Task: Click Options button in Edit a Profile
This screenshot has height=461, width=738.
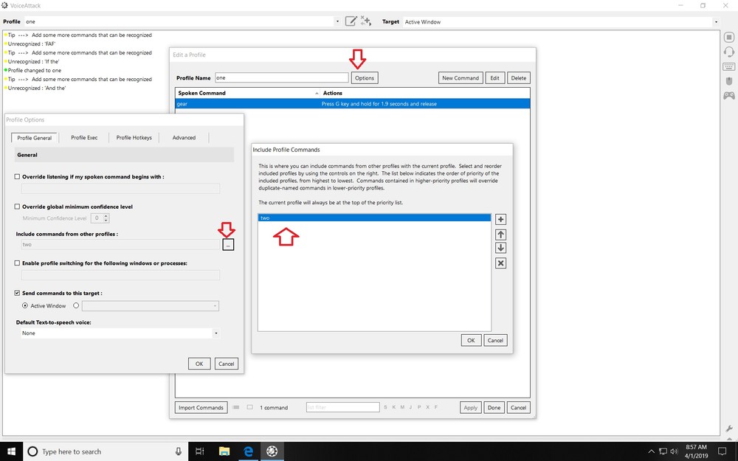Action: (365, 78)
